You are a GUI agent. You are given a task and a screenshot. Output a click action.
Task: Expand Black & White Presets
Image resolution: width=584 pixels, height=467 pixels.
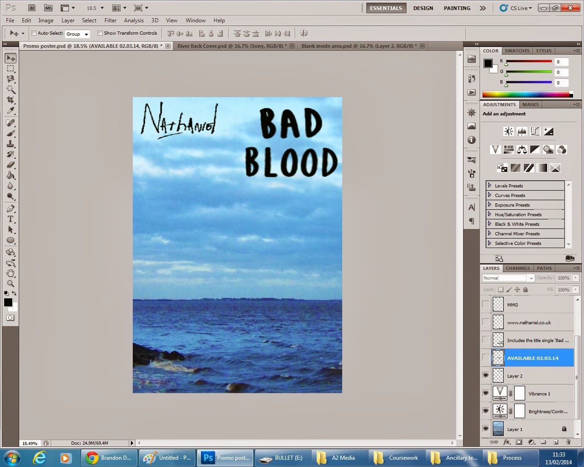[489, 224]
